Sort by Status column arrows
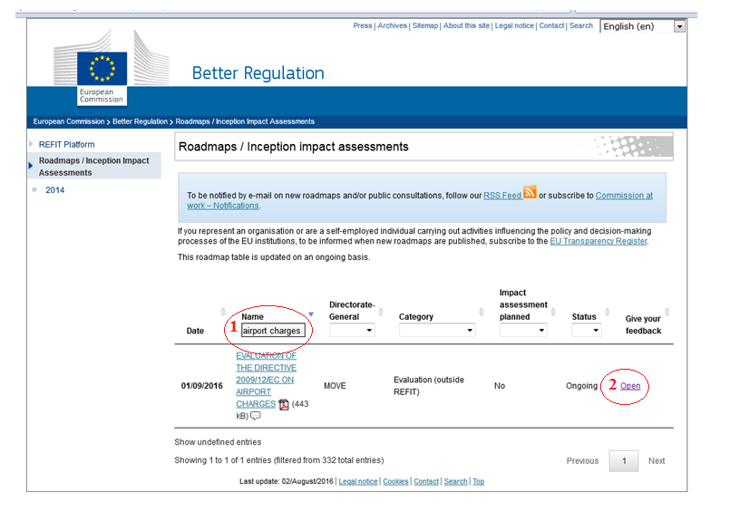The height and width of the screenshot is (511, 730). pos(607,312)
